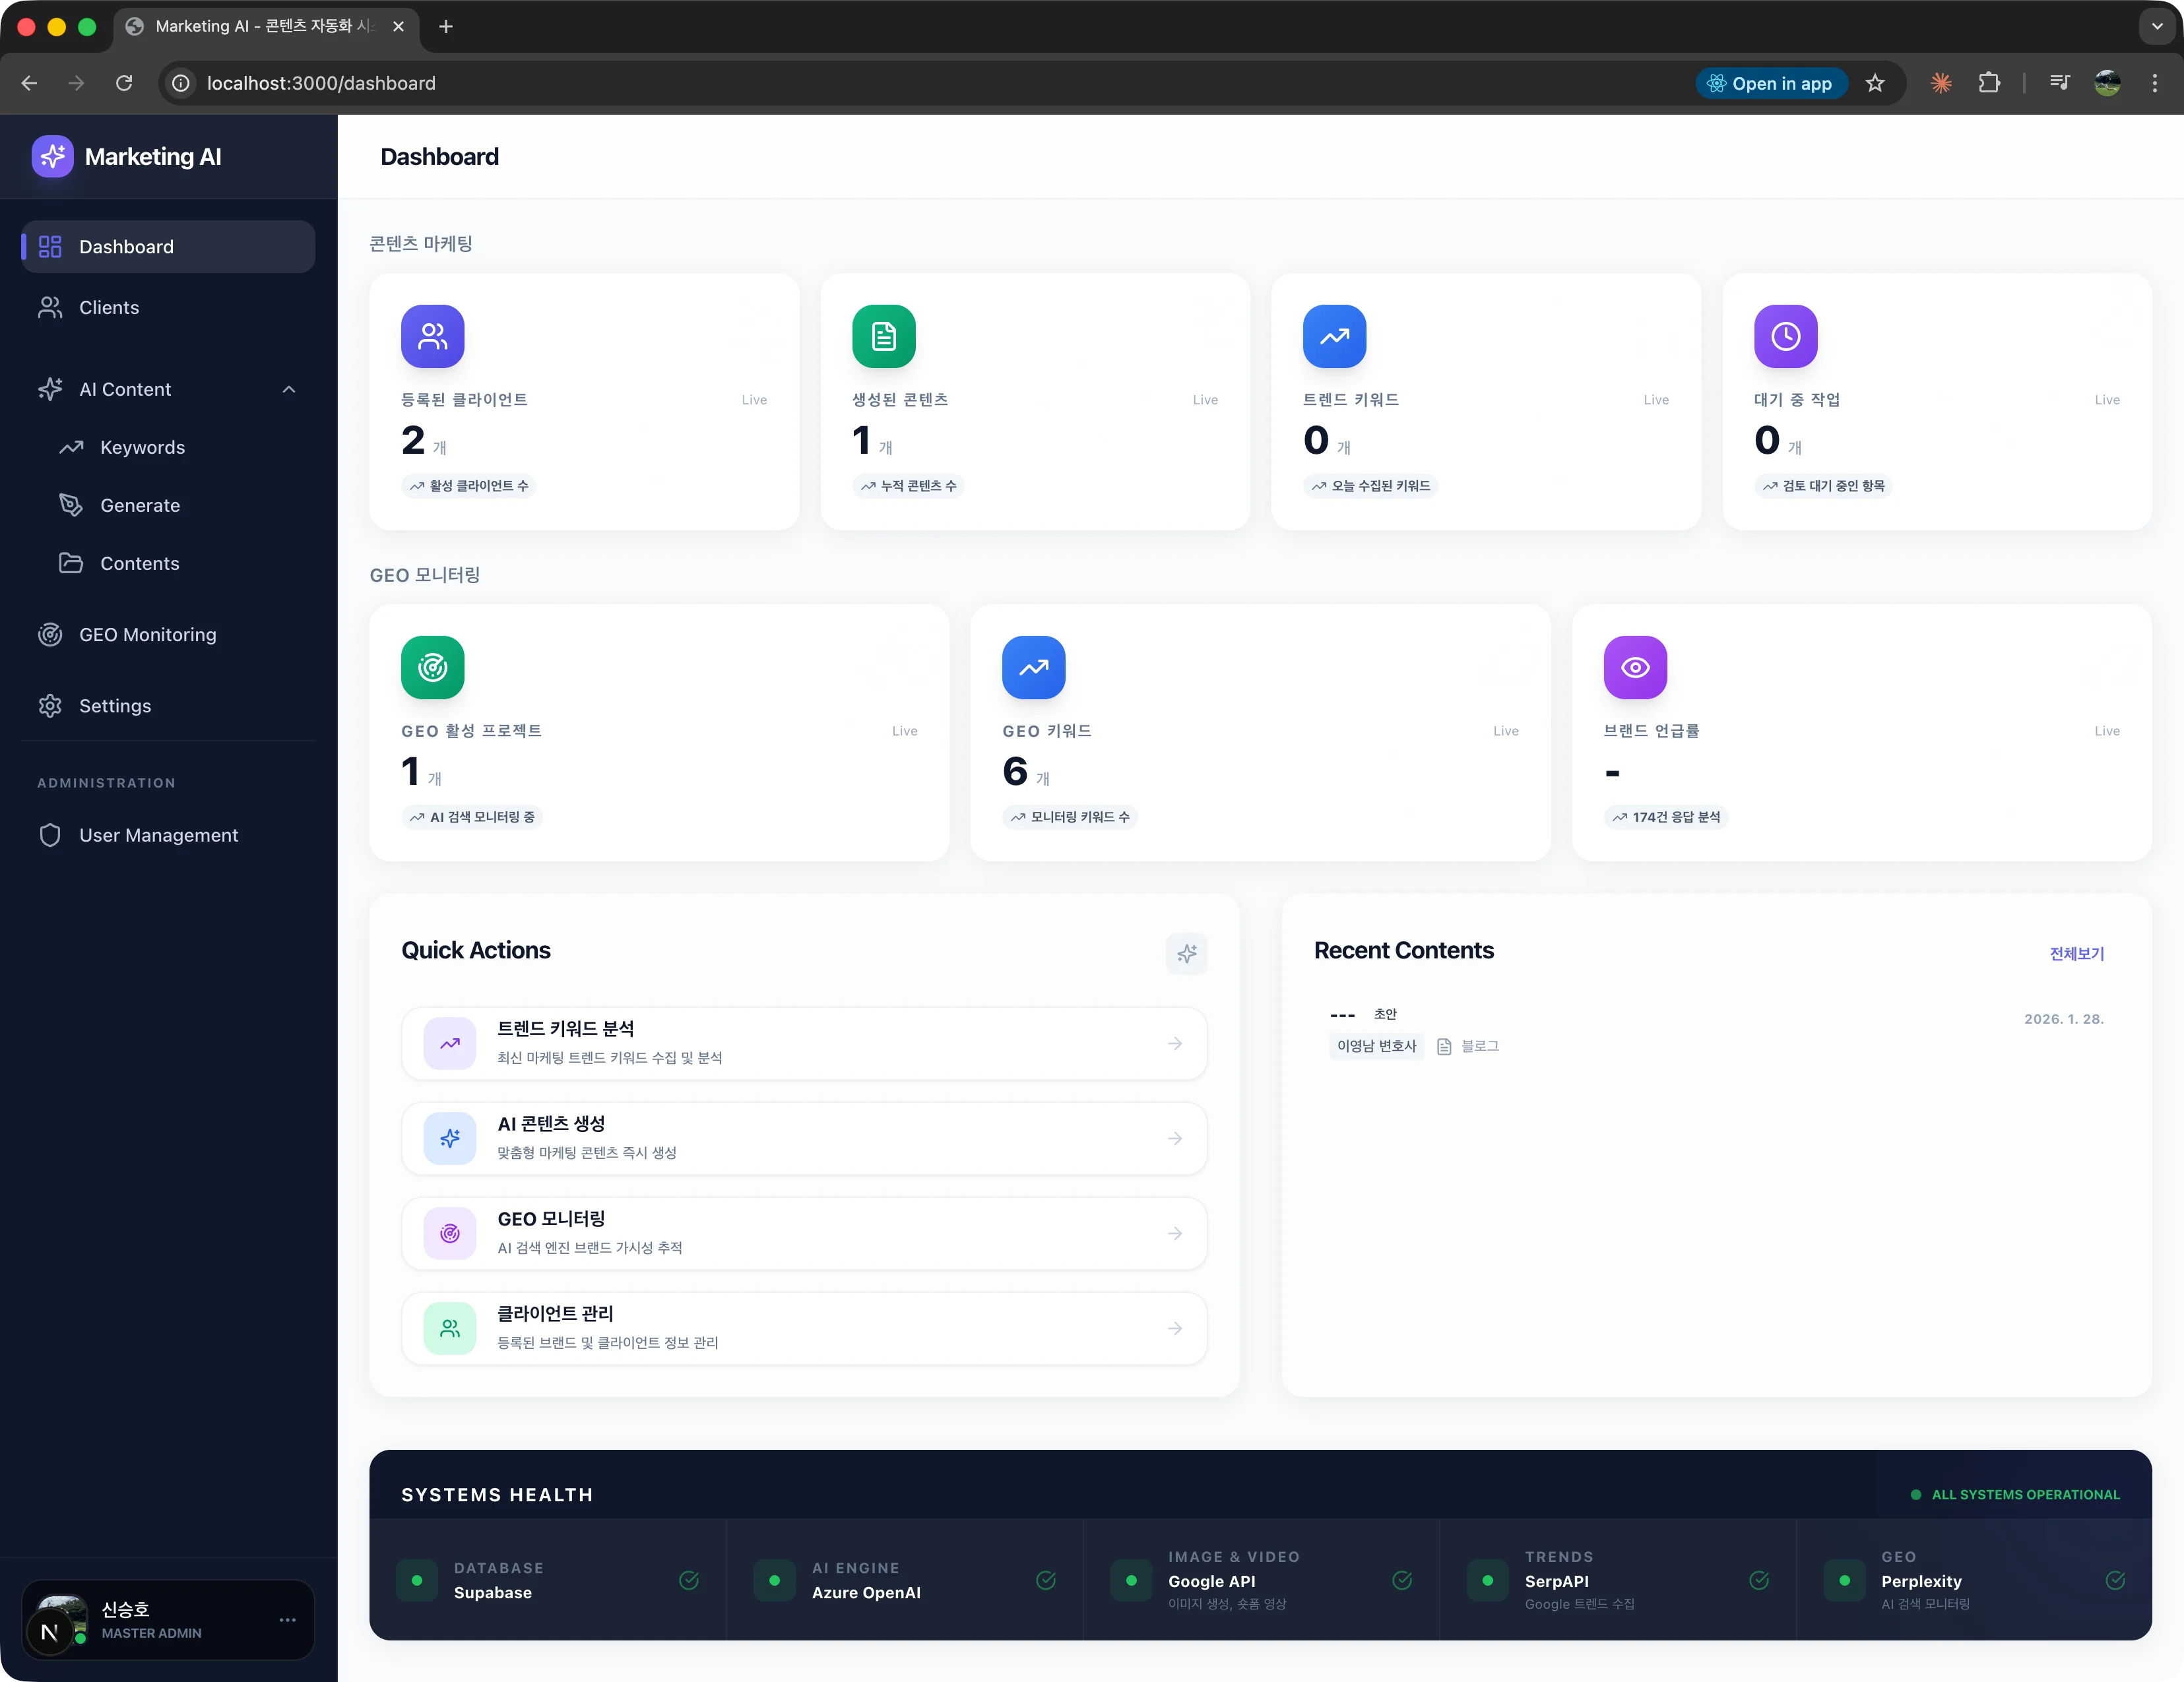Open 전체보기 in Recent Contents

coord(2076,953)
